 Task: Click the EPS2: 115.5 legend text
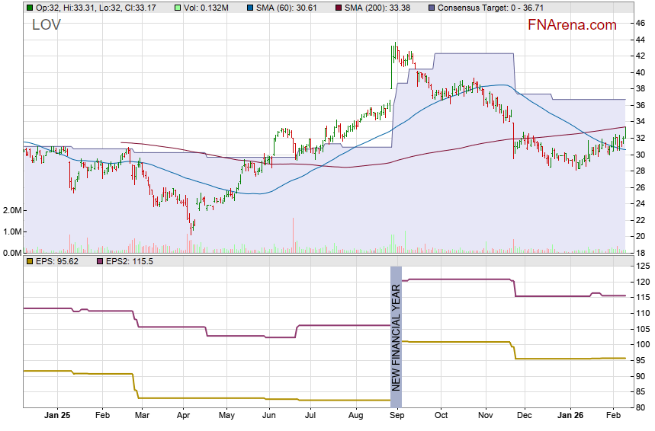point(130,261)
